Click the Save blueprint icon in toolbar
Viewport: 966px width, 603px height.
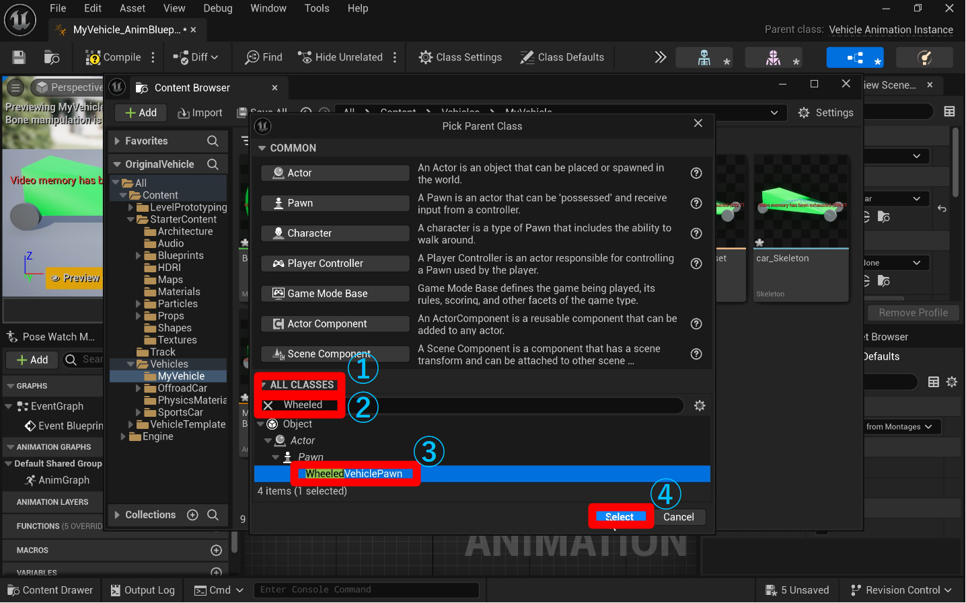19,58
